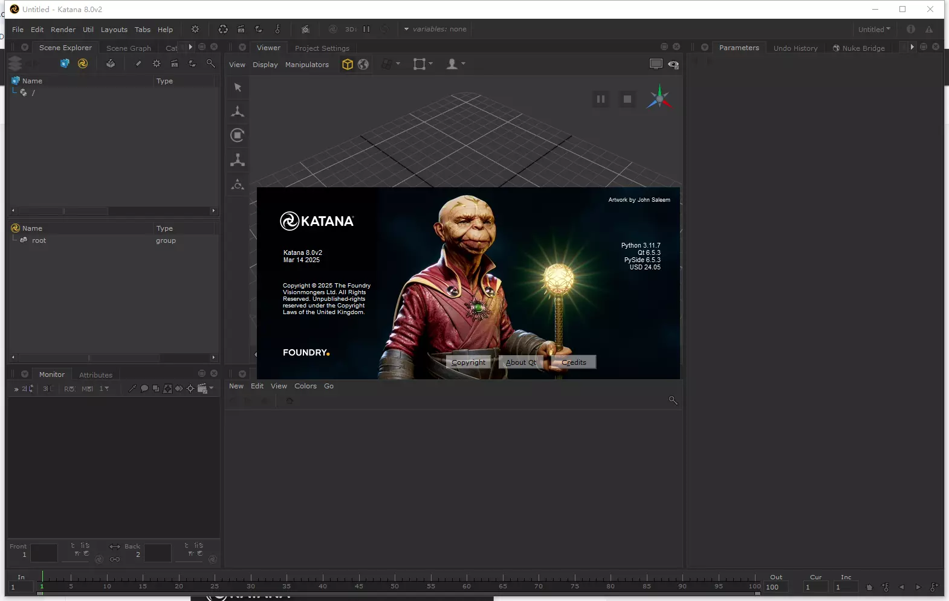Screen dimensions: 949x601
Task: Click the info icon in top right
Action: point(911,29)
